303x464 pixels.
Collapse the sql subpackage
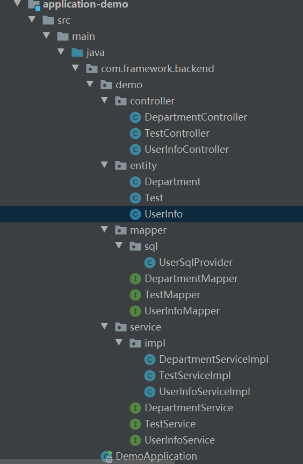pos(119,245)
